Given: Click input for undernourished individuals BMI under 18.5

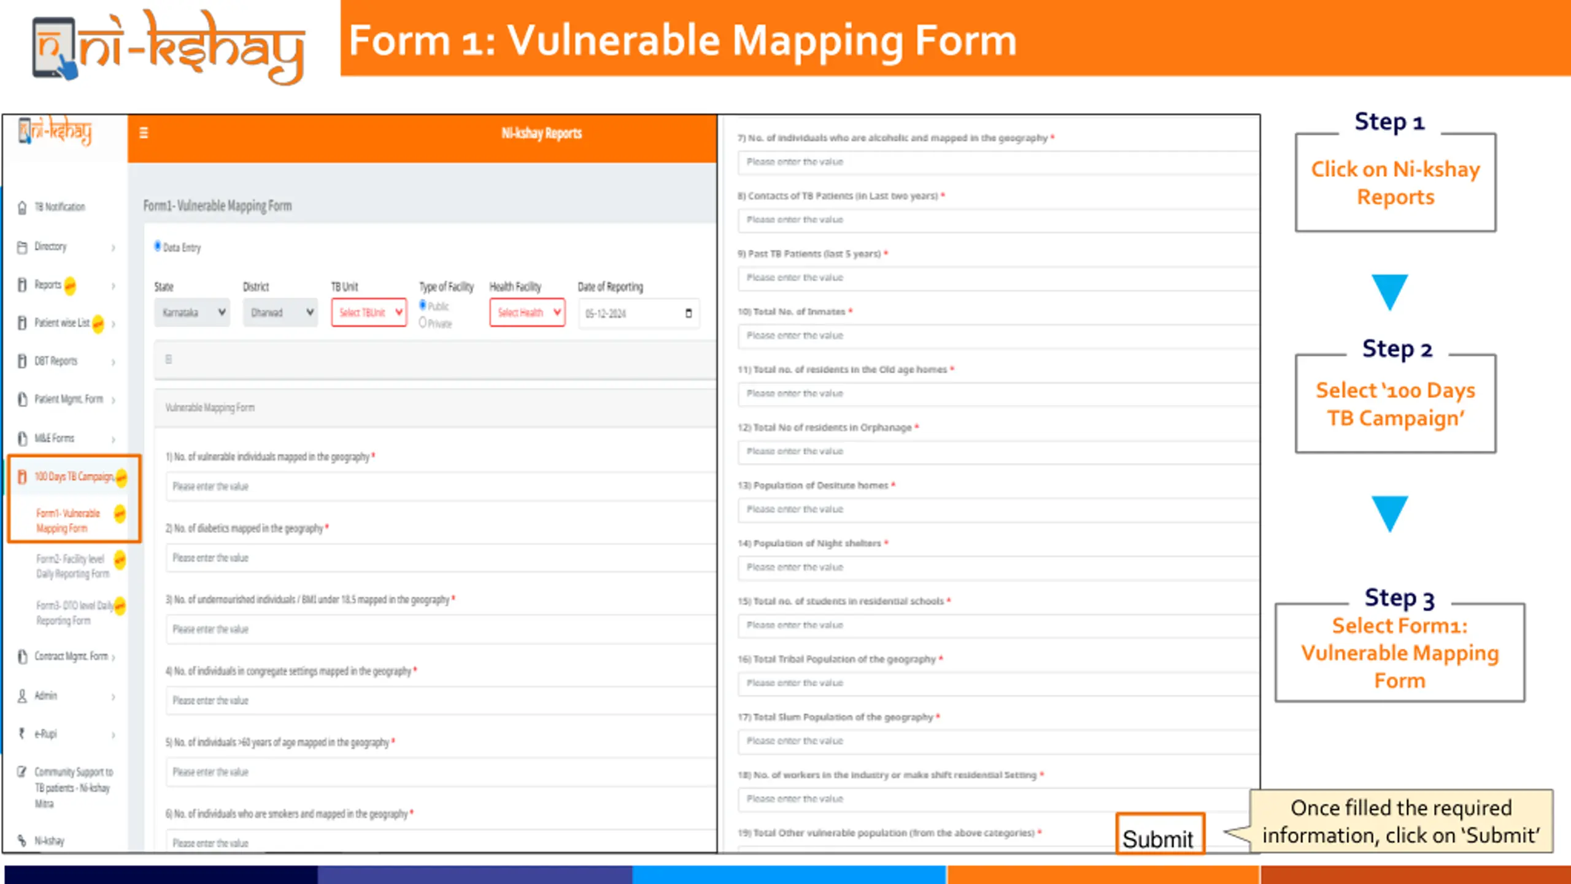Looking at the screenshot, I should pos(441,629).
